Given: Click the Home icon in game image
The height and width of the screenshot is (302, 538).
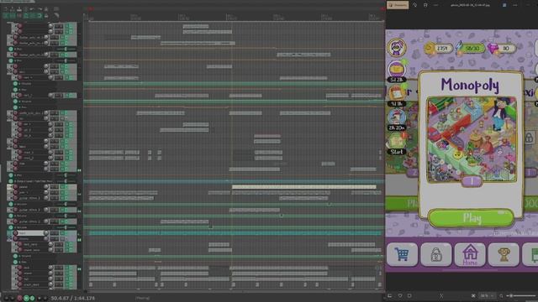Looking at the screenshot, I should pyautogui.click(x=470, y=254).
